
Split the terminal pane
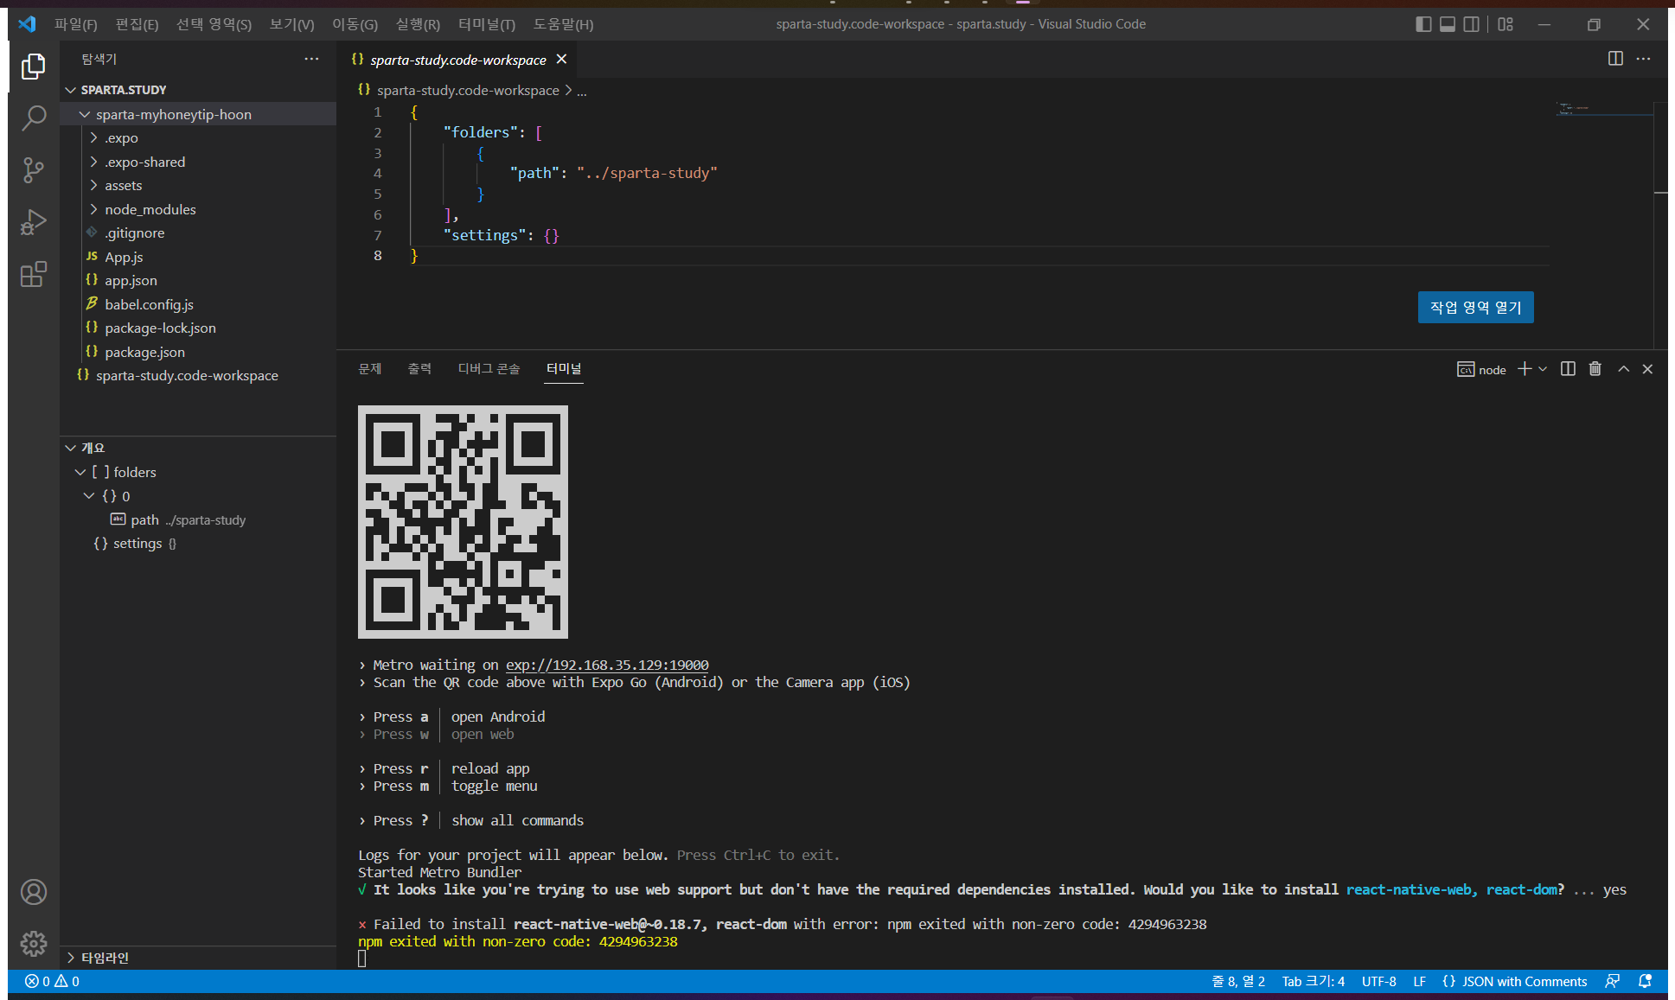pyautogui.click(x=1568, y=369)
